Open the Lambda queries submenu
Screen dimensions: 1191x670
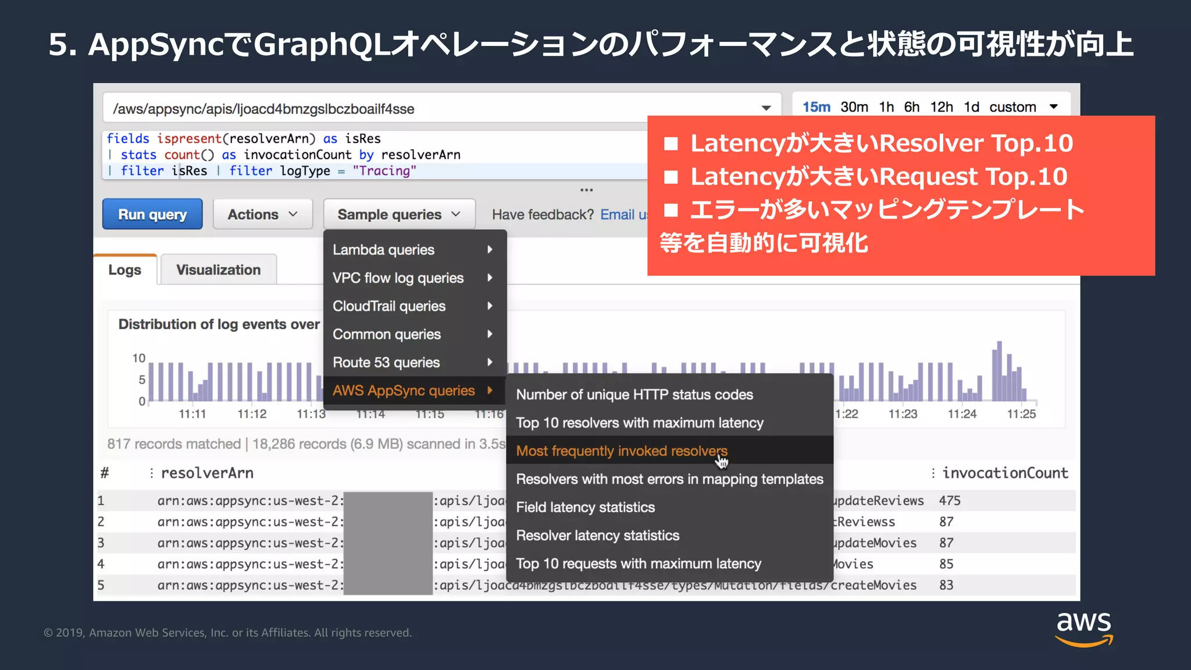pyautogui.click(x=415, y=250)
